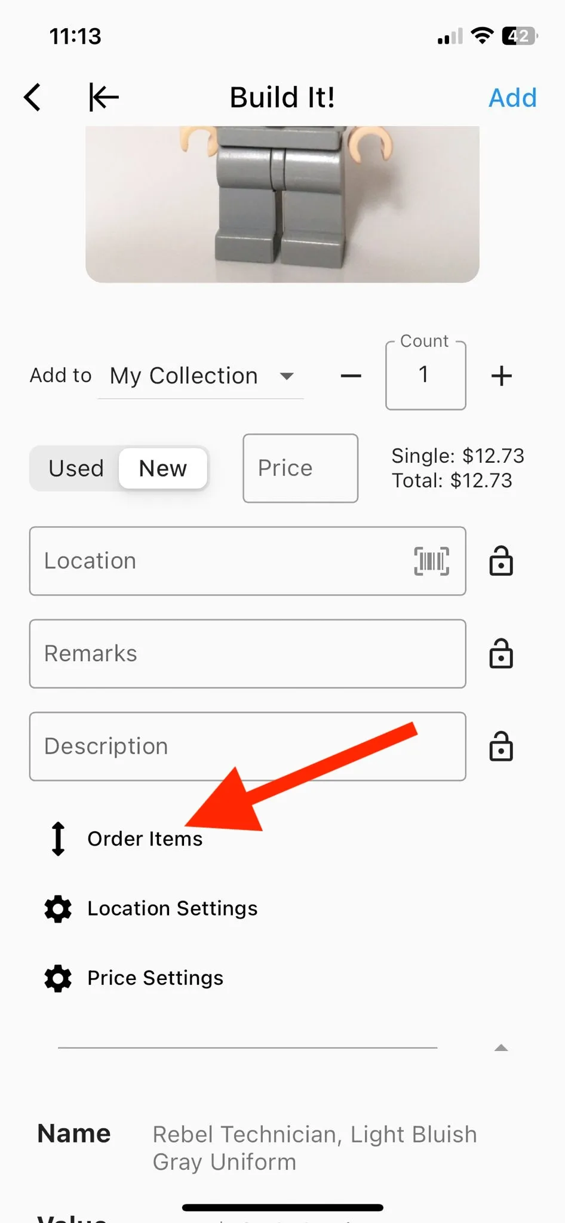The image size is (565, 1223).
Task: Focus the Price input field
Action: tap(300, 468)
